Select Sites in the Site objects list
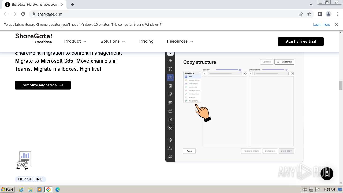The image size is (343, 193). (192, 77)
